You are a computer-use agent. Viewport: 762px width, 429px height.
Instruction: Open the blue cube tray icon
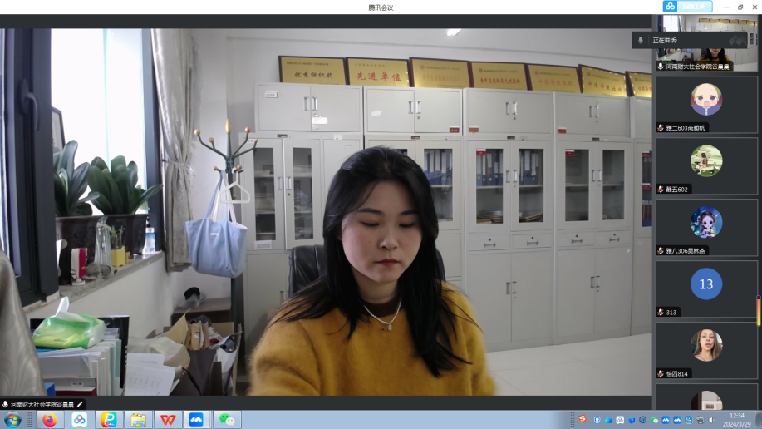(632, 420)
